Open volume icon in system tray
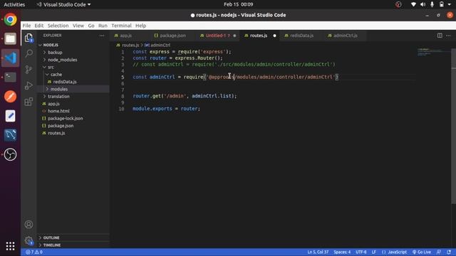 (x=423, y=4)
